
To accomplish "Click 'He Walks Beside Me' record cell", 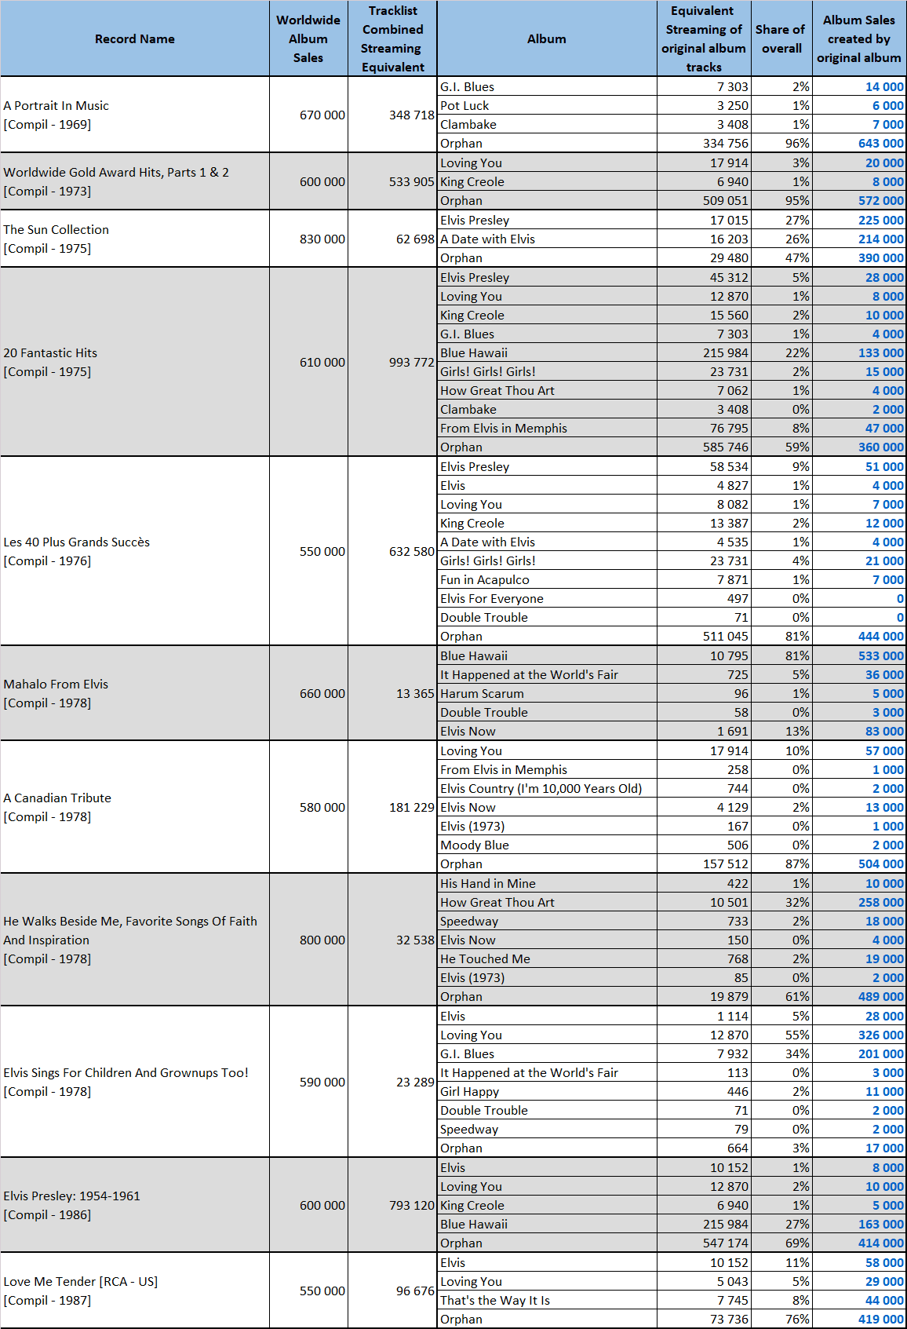I will 135,940.
